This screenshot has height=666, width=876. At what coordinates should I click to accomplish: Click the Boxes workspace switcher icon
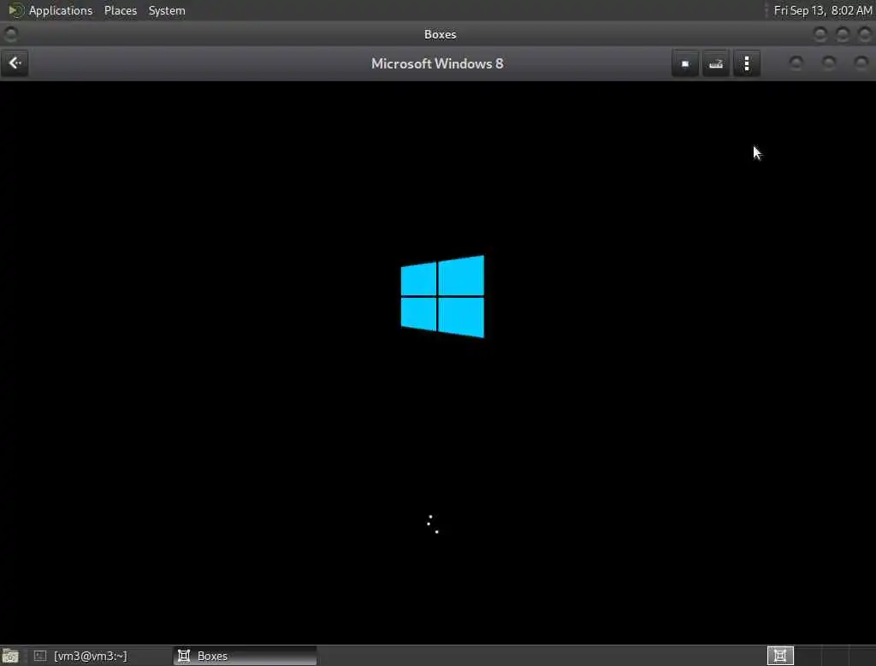coord(780,656)
